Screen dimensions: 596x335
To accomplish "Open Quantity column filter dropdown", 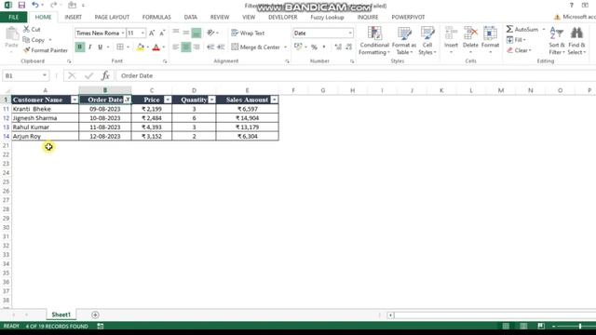I will click(x=211, y=100).
